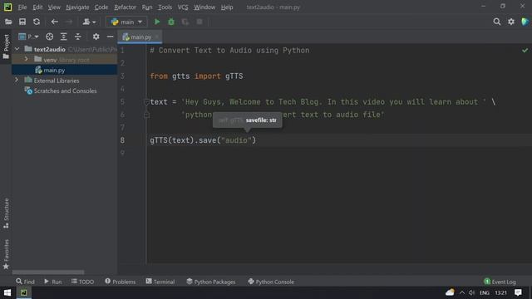Close the main.py editor tab

point(157,37)
